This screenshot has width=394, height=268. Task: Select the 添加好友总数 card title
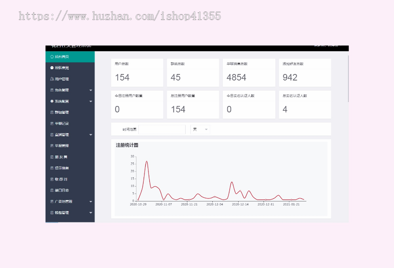pyautogui.click(x=293, y=64)
